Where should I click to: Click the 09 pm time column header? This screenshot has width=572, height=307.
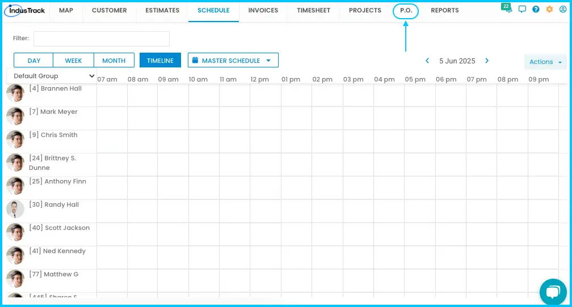click(x=539, y=79)
